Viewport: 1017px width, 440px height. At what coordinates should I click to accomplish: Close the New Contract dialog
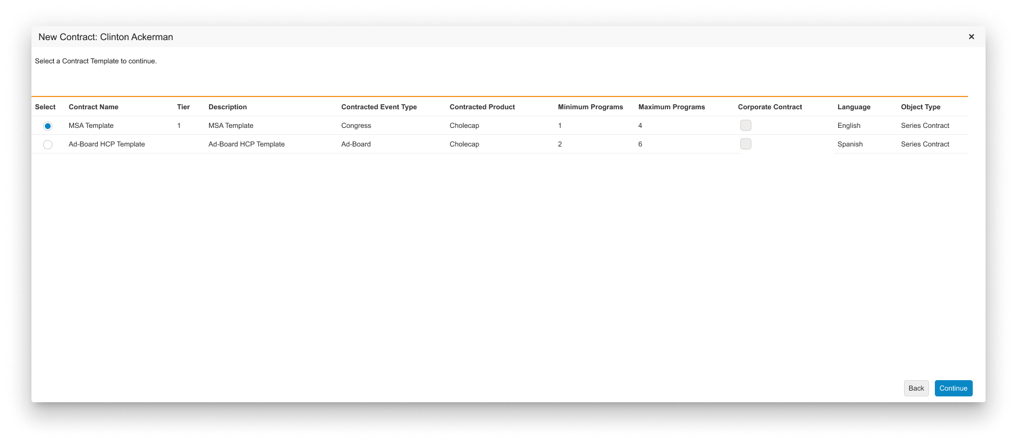point(971,37)
